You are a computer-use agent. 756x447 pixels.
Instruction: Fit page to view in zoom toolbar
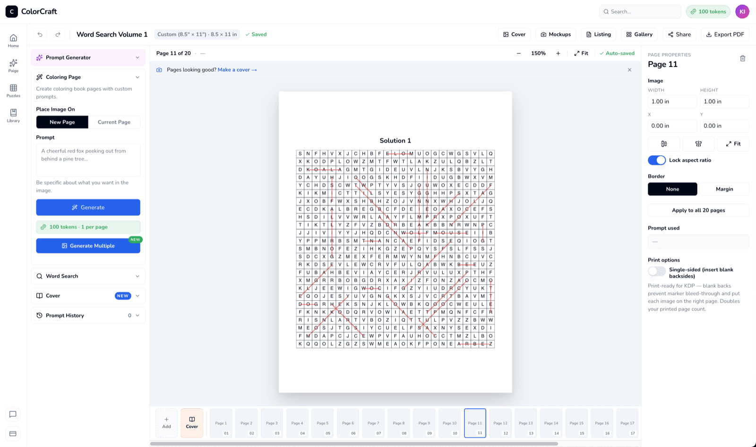click(x=581, y=53)
